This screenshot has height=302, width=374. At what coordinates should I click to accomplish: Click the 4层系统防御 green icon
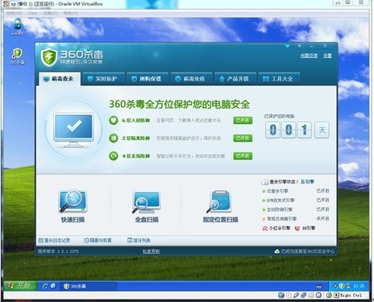[x=114, y=155]
